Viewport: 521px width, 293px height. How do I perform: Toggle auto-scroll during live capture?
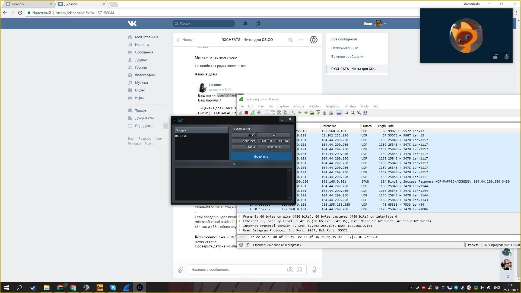click(331, 113)
